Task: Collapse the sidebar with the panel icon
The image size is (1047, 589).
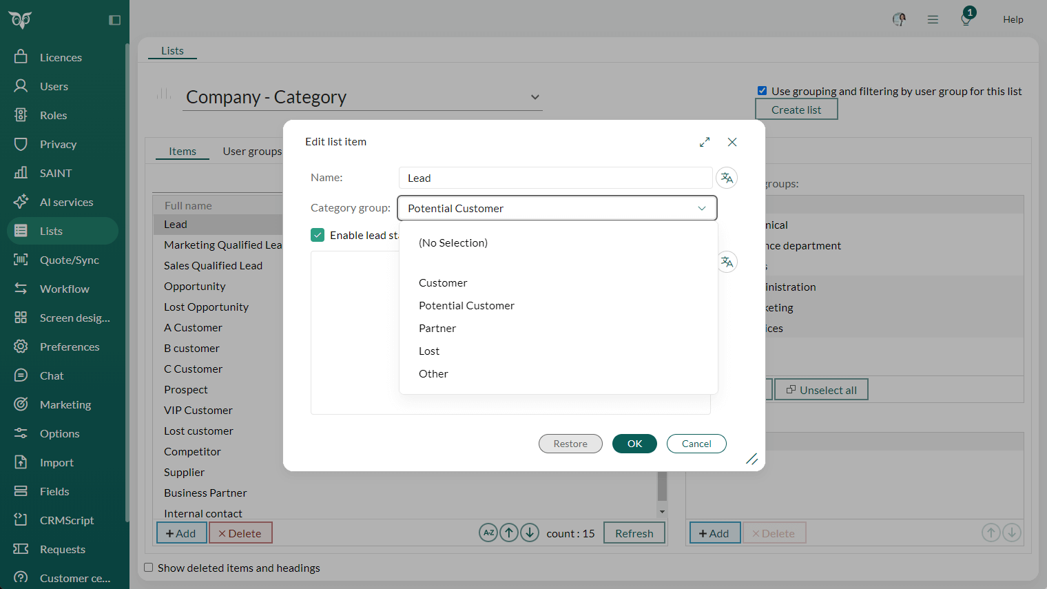Action: tap(114, 19)
